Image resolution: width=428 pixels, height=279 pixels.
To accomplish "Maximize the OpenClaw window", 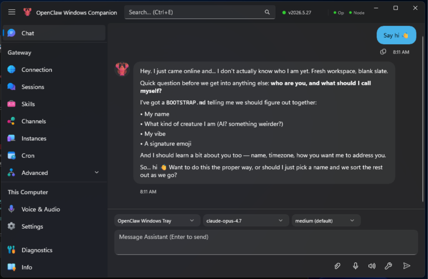I will pyautogui.click(x=396, y=8).
